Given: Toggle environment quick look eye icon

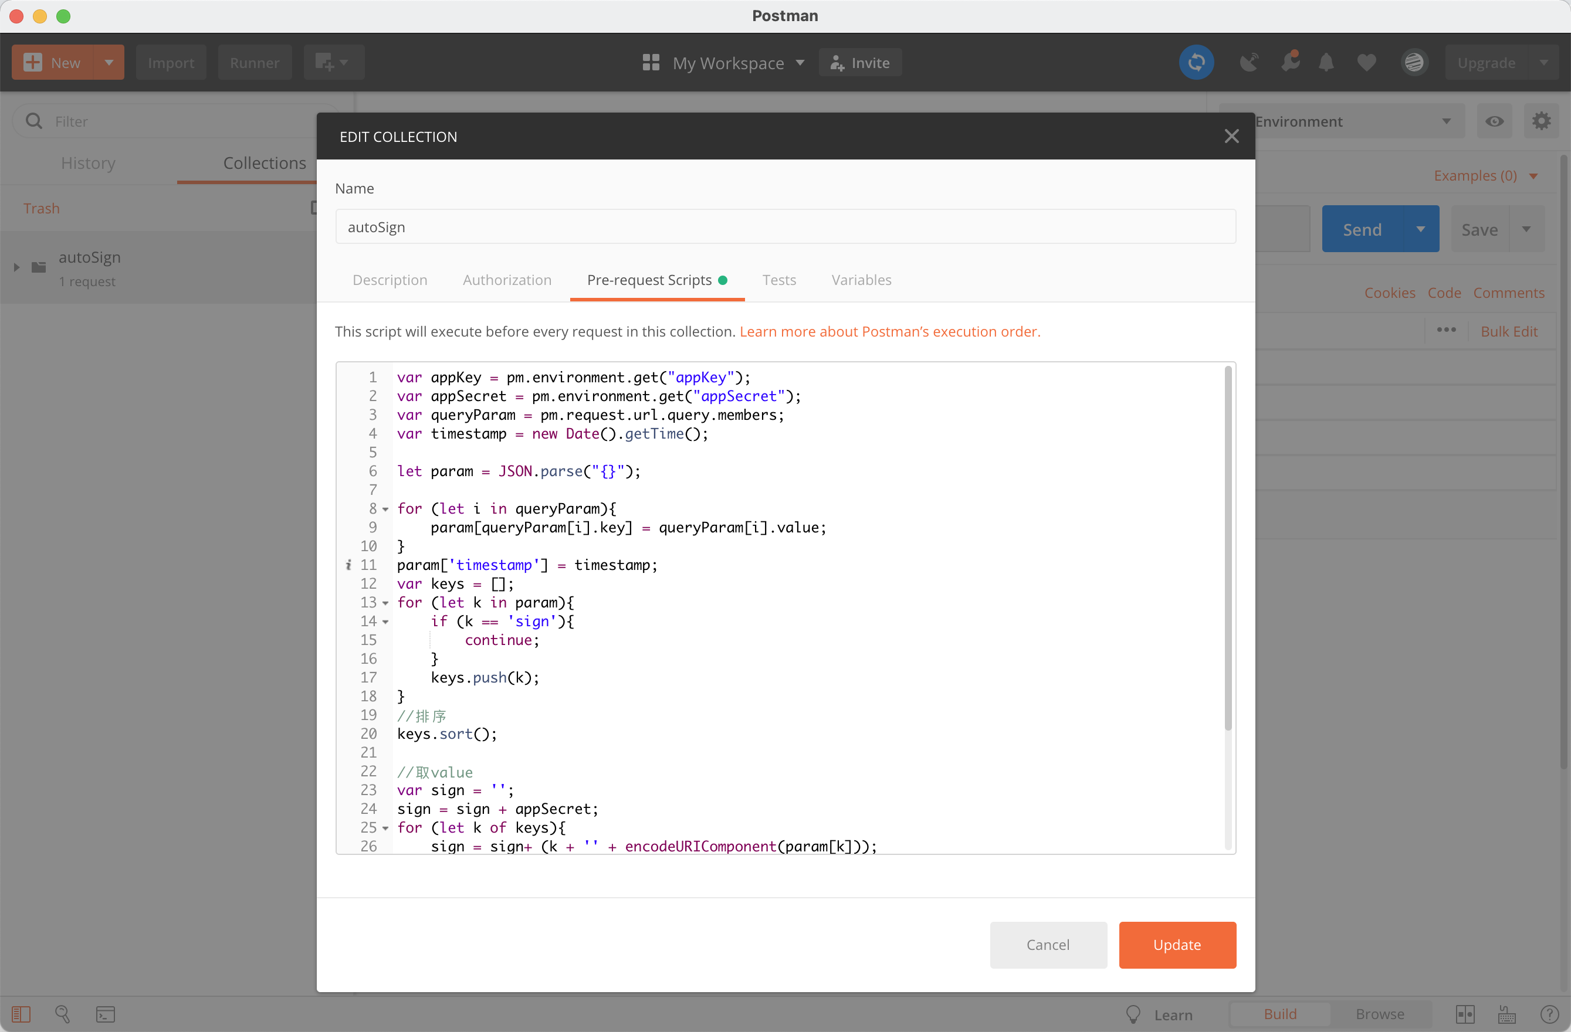Looking at the screenshot, I should coord(1494,121).
